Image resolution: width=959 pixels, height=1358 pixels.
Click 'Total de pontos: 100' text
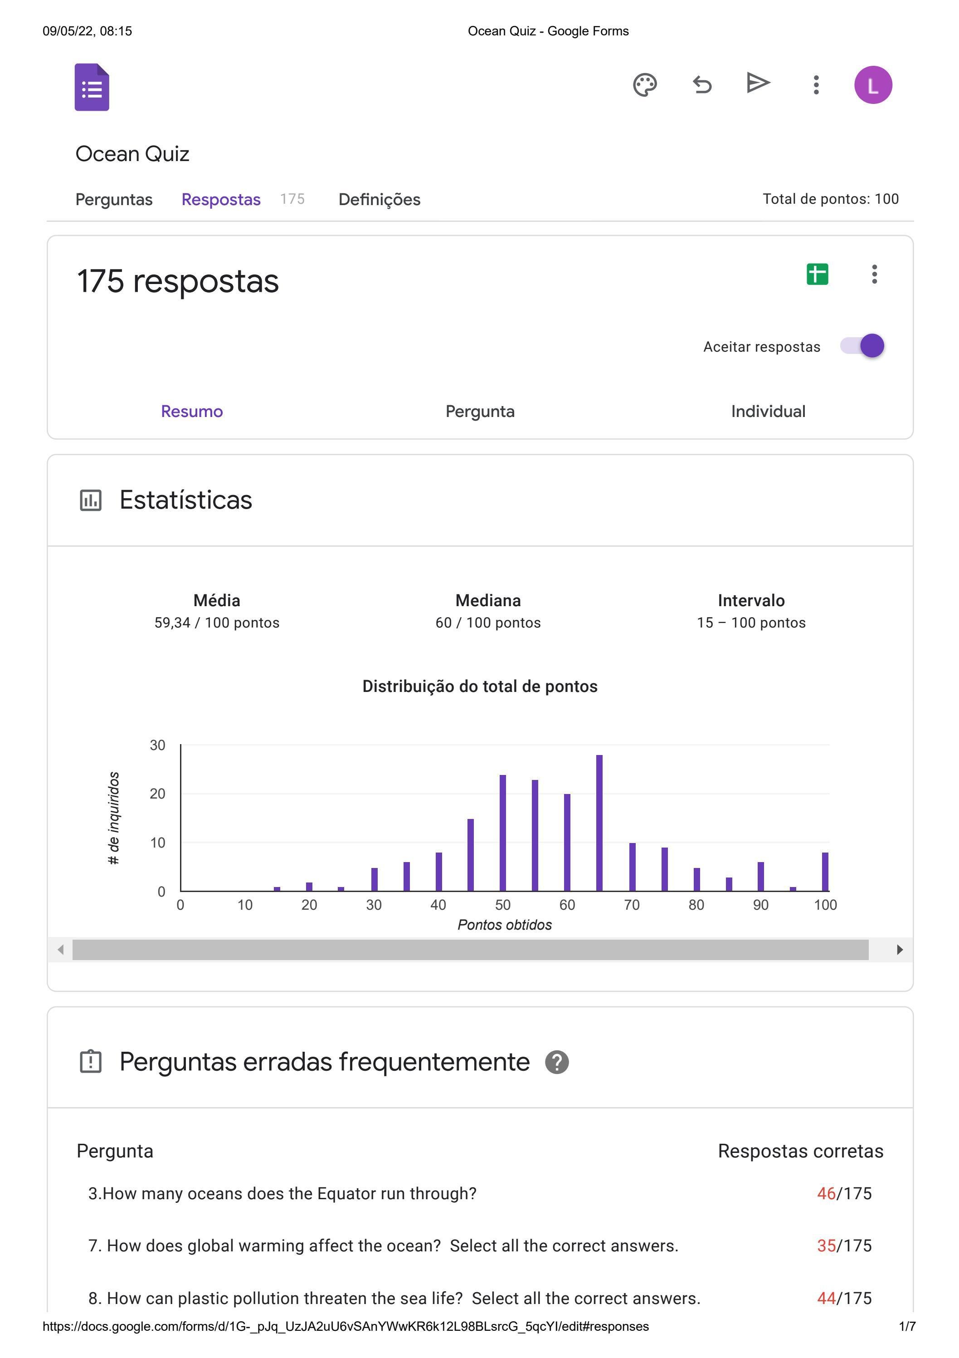click(x=830, y=199)
